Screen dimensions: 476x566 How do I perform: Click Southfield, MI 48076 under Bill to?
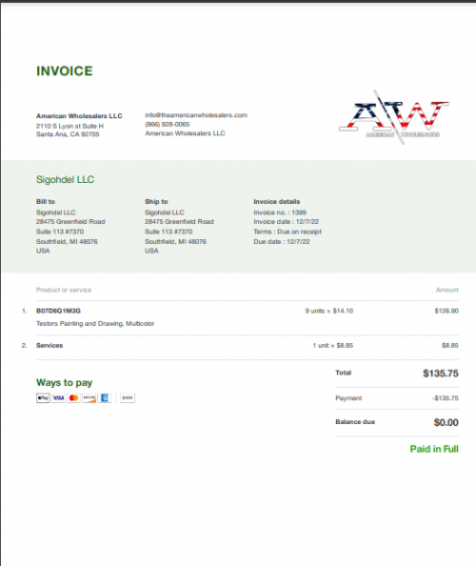pyautogui.click(x=67, y=241)
